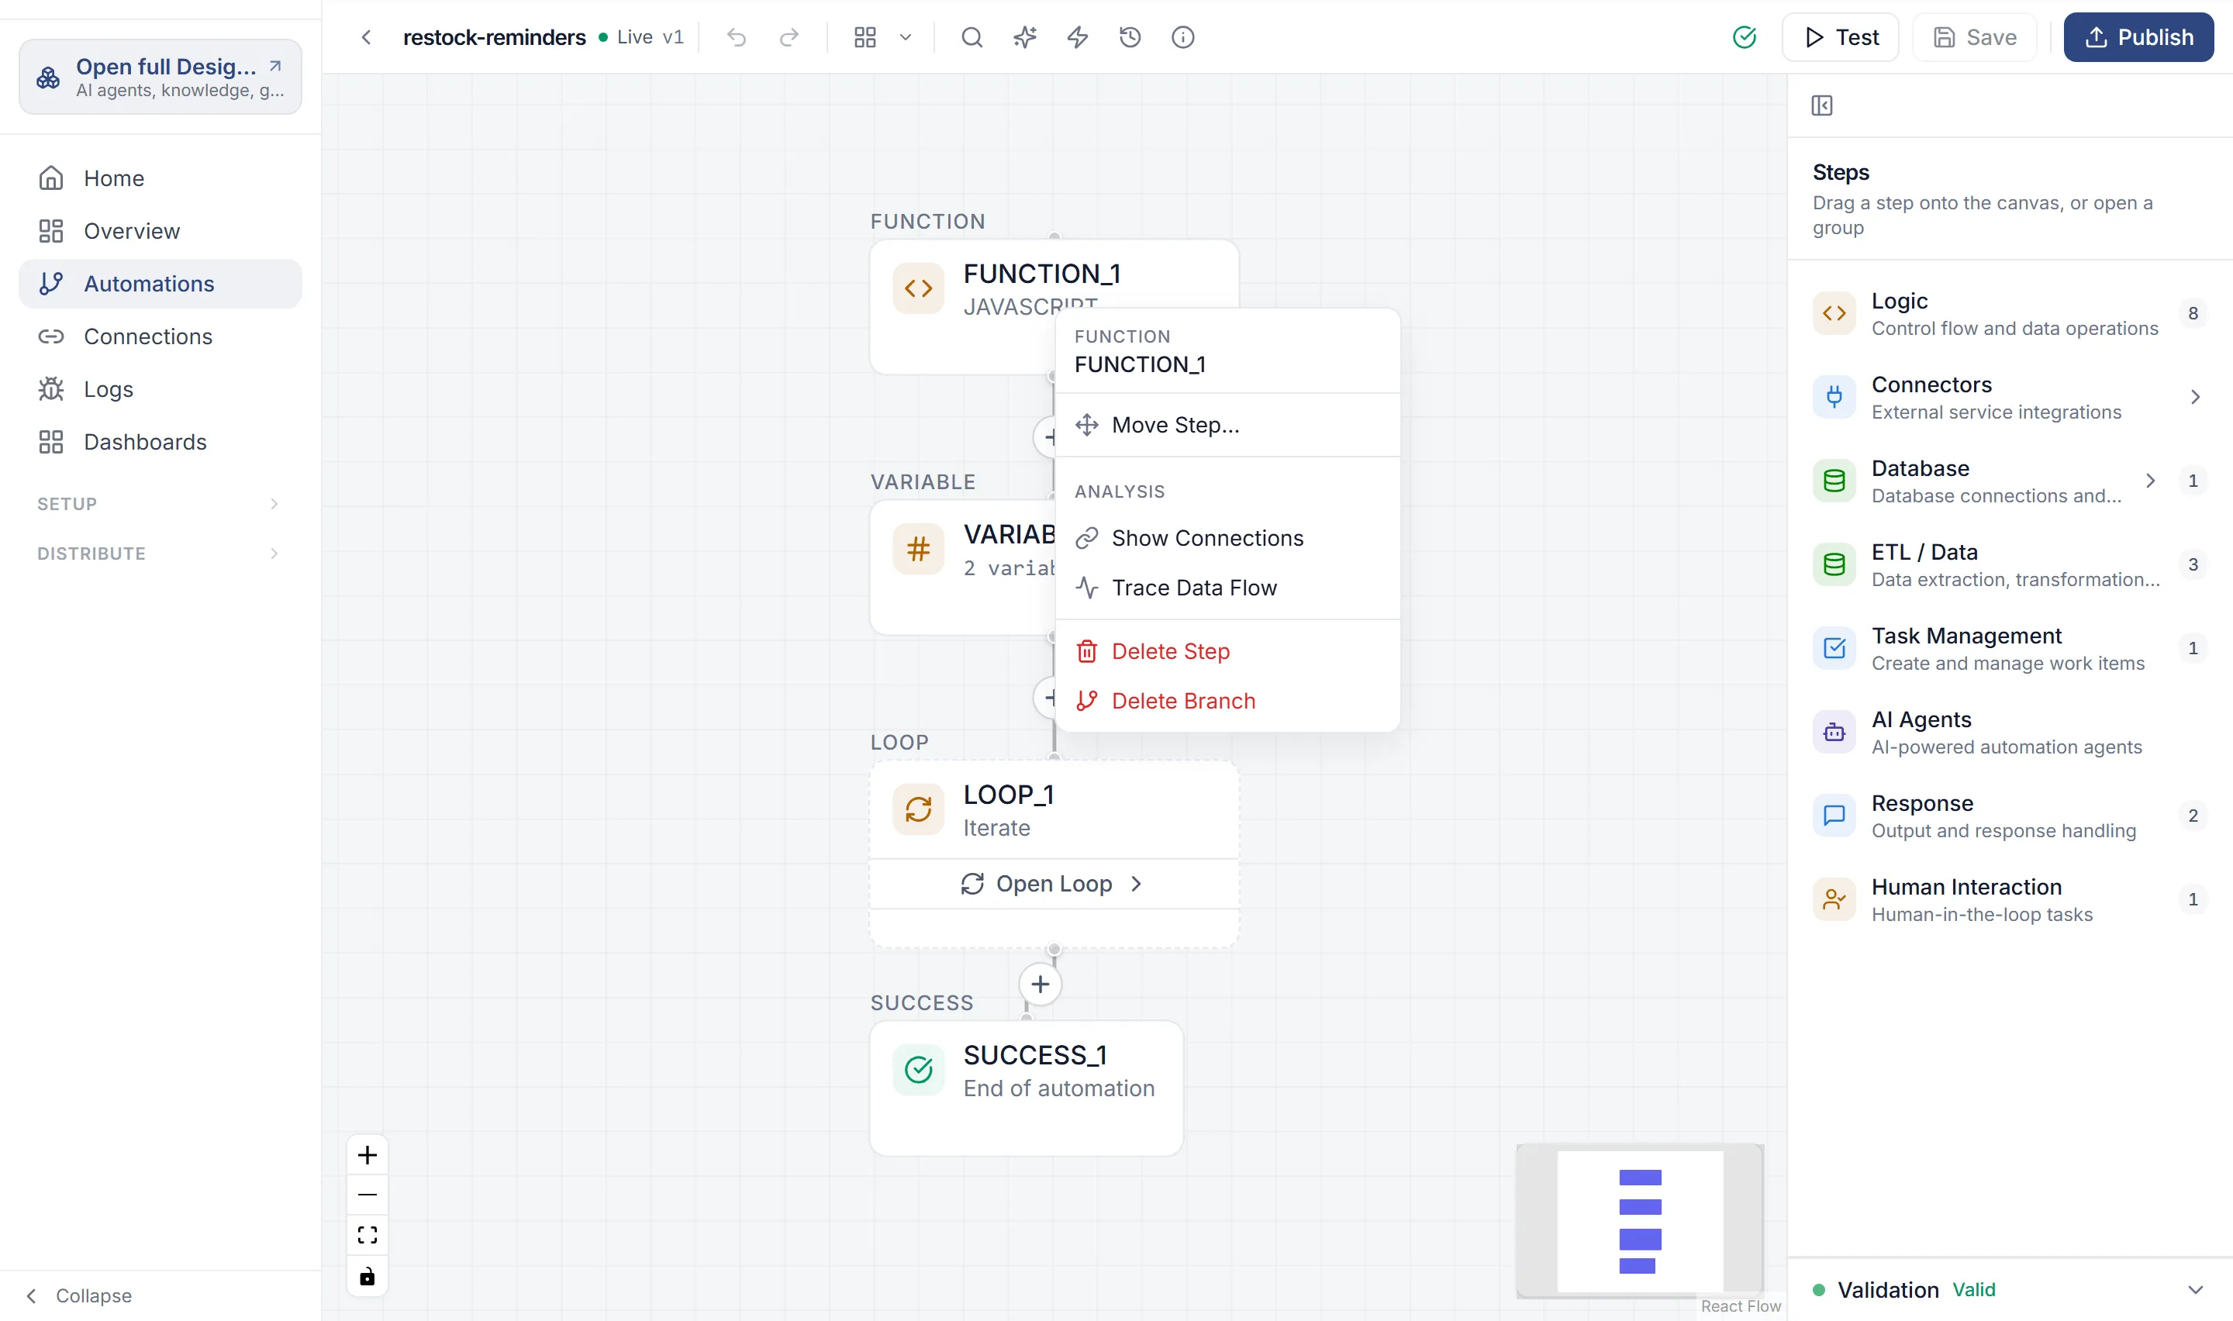
Task: Zoom out on the canvas
Action: (368, 1195)
